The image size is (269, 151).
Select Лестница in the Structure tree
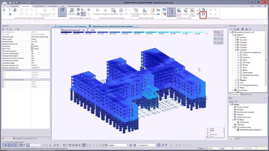[246, 62]
